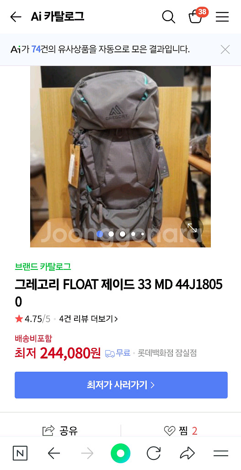Select the last image carousel dot

click(142, 234)
